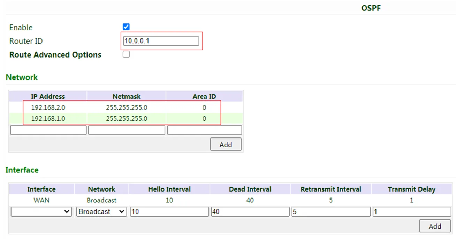Click the Route Advanced Options label
The height and width of the screenshot is (239, 456).
55,55
